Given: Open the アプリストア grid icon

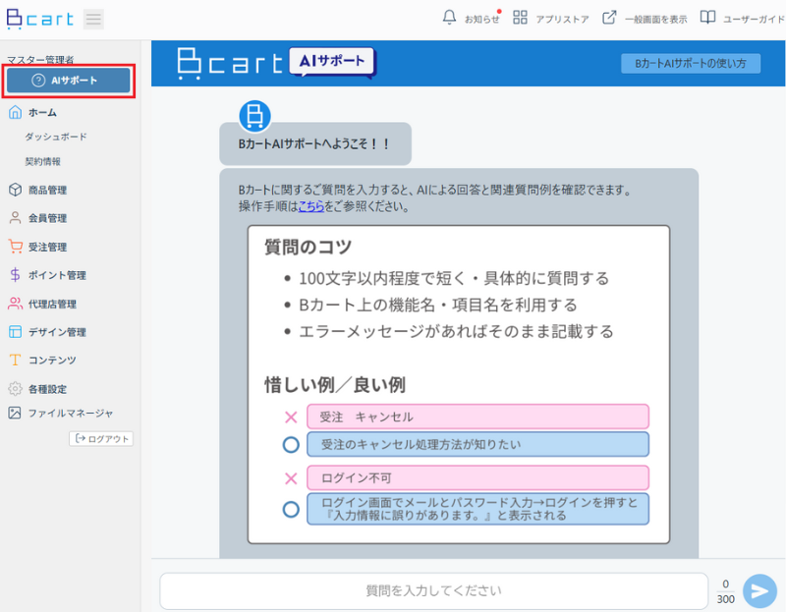Looking at the screenshot, I should 521,18.
